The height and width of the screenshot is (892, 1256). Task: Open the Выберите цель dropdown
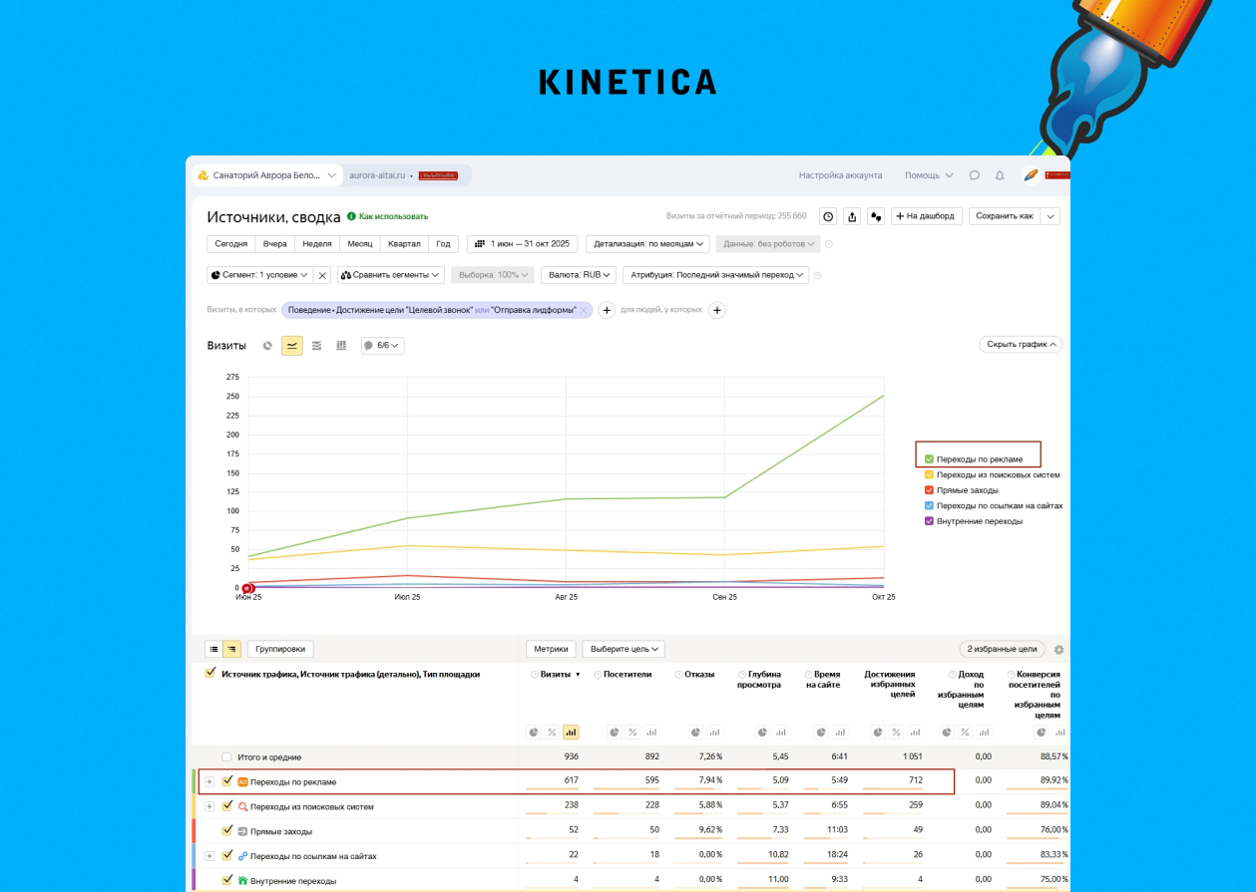(x=624, y=649)
